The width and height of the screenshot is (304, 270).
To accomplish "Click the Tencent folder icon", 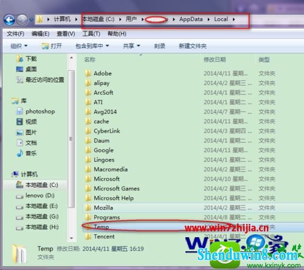I will point(88,237).
